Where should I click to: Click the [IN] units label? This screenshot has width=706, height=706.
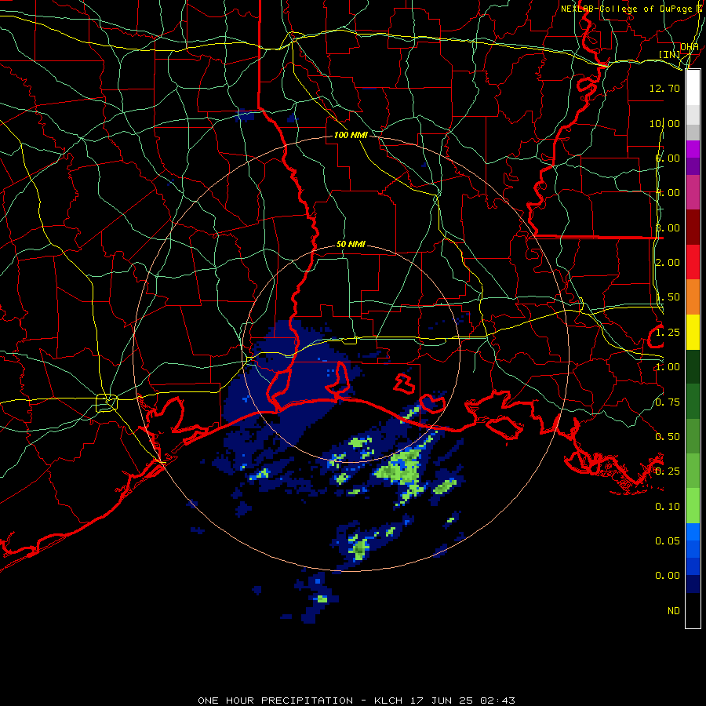pos(669,54)
